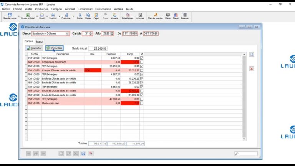Click the Cartola number stepper arrows

pos(91,33)
